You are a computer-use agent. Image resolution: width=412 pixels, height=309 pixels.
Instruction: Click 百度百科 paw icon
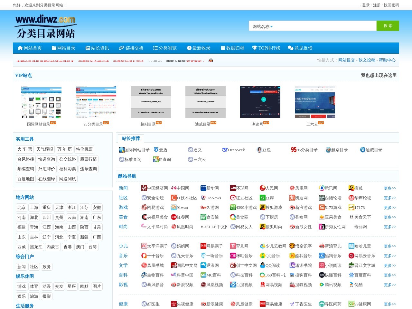(351, 275)
